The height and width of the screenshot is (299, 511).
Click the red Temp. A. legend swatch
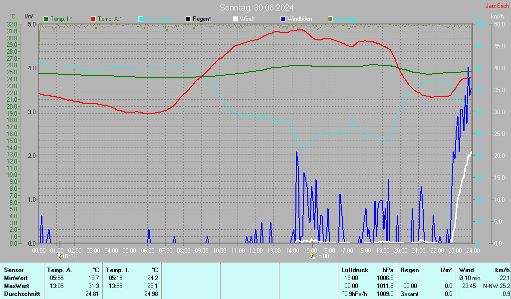(x=93, y=19)
